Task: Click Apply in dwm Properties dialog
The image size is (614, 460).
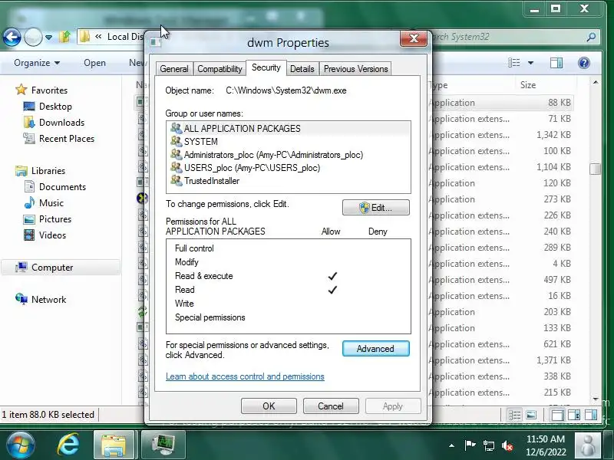Action: (393, 406)
